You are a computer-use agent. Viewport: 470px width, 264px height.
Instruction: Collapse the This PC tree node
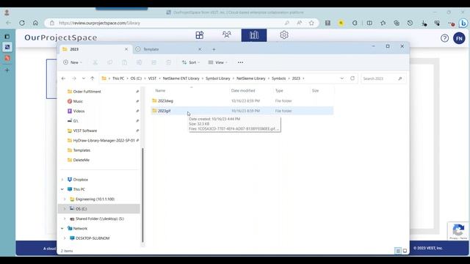(x=62, y=189)
